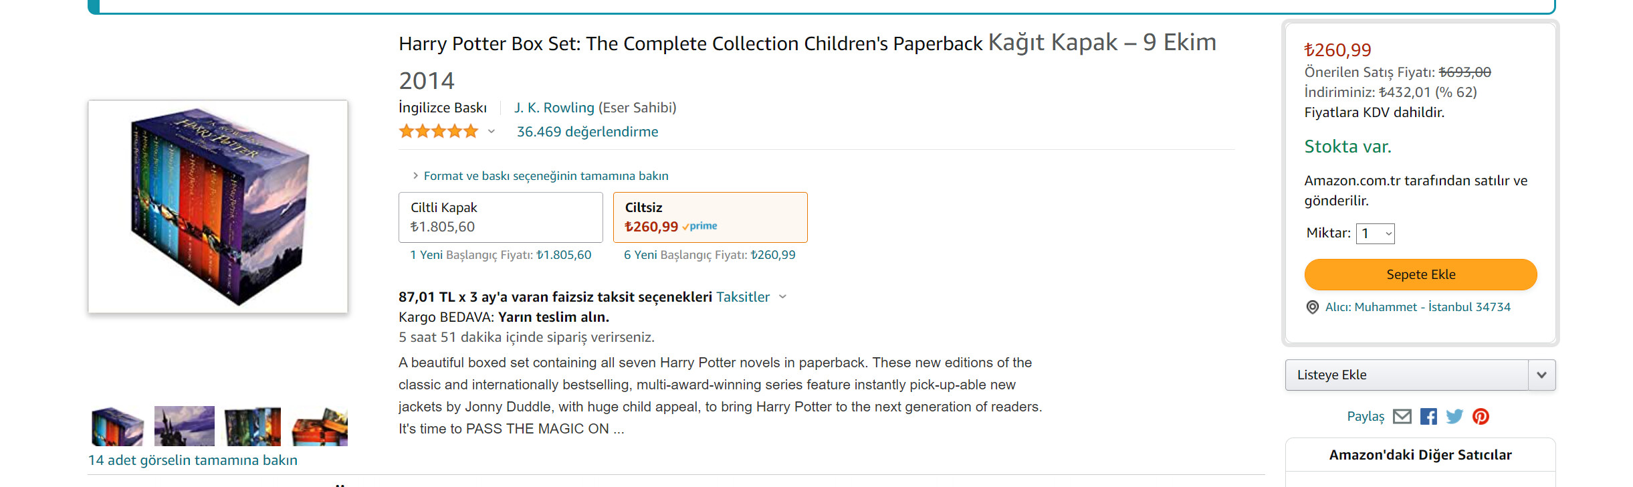Open the Miktar quantity dropdown

[x=1375, y=233]
